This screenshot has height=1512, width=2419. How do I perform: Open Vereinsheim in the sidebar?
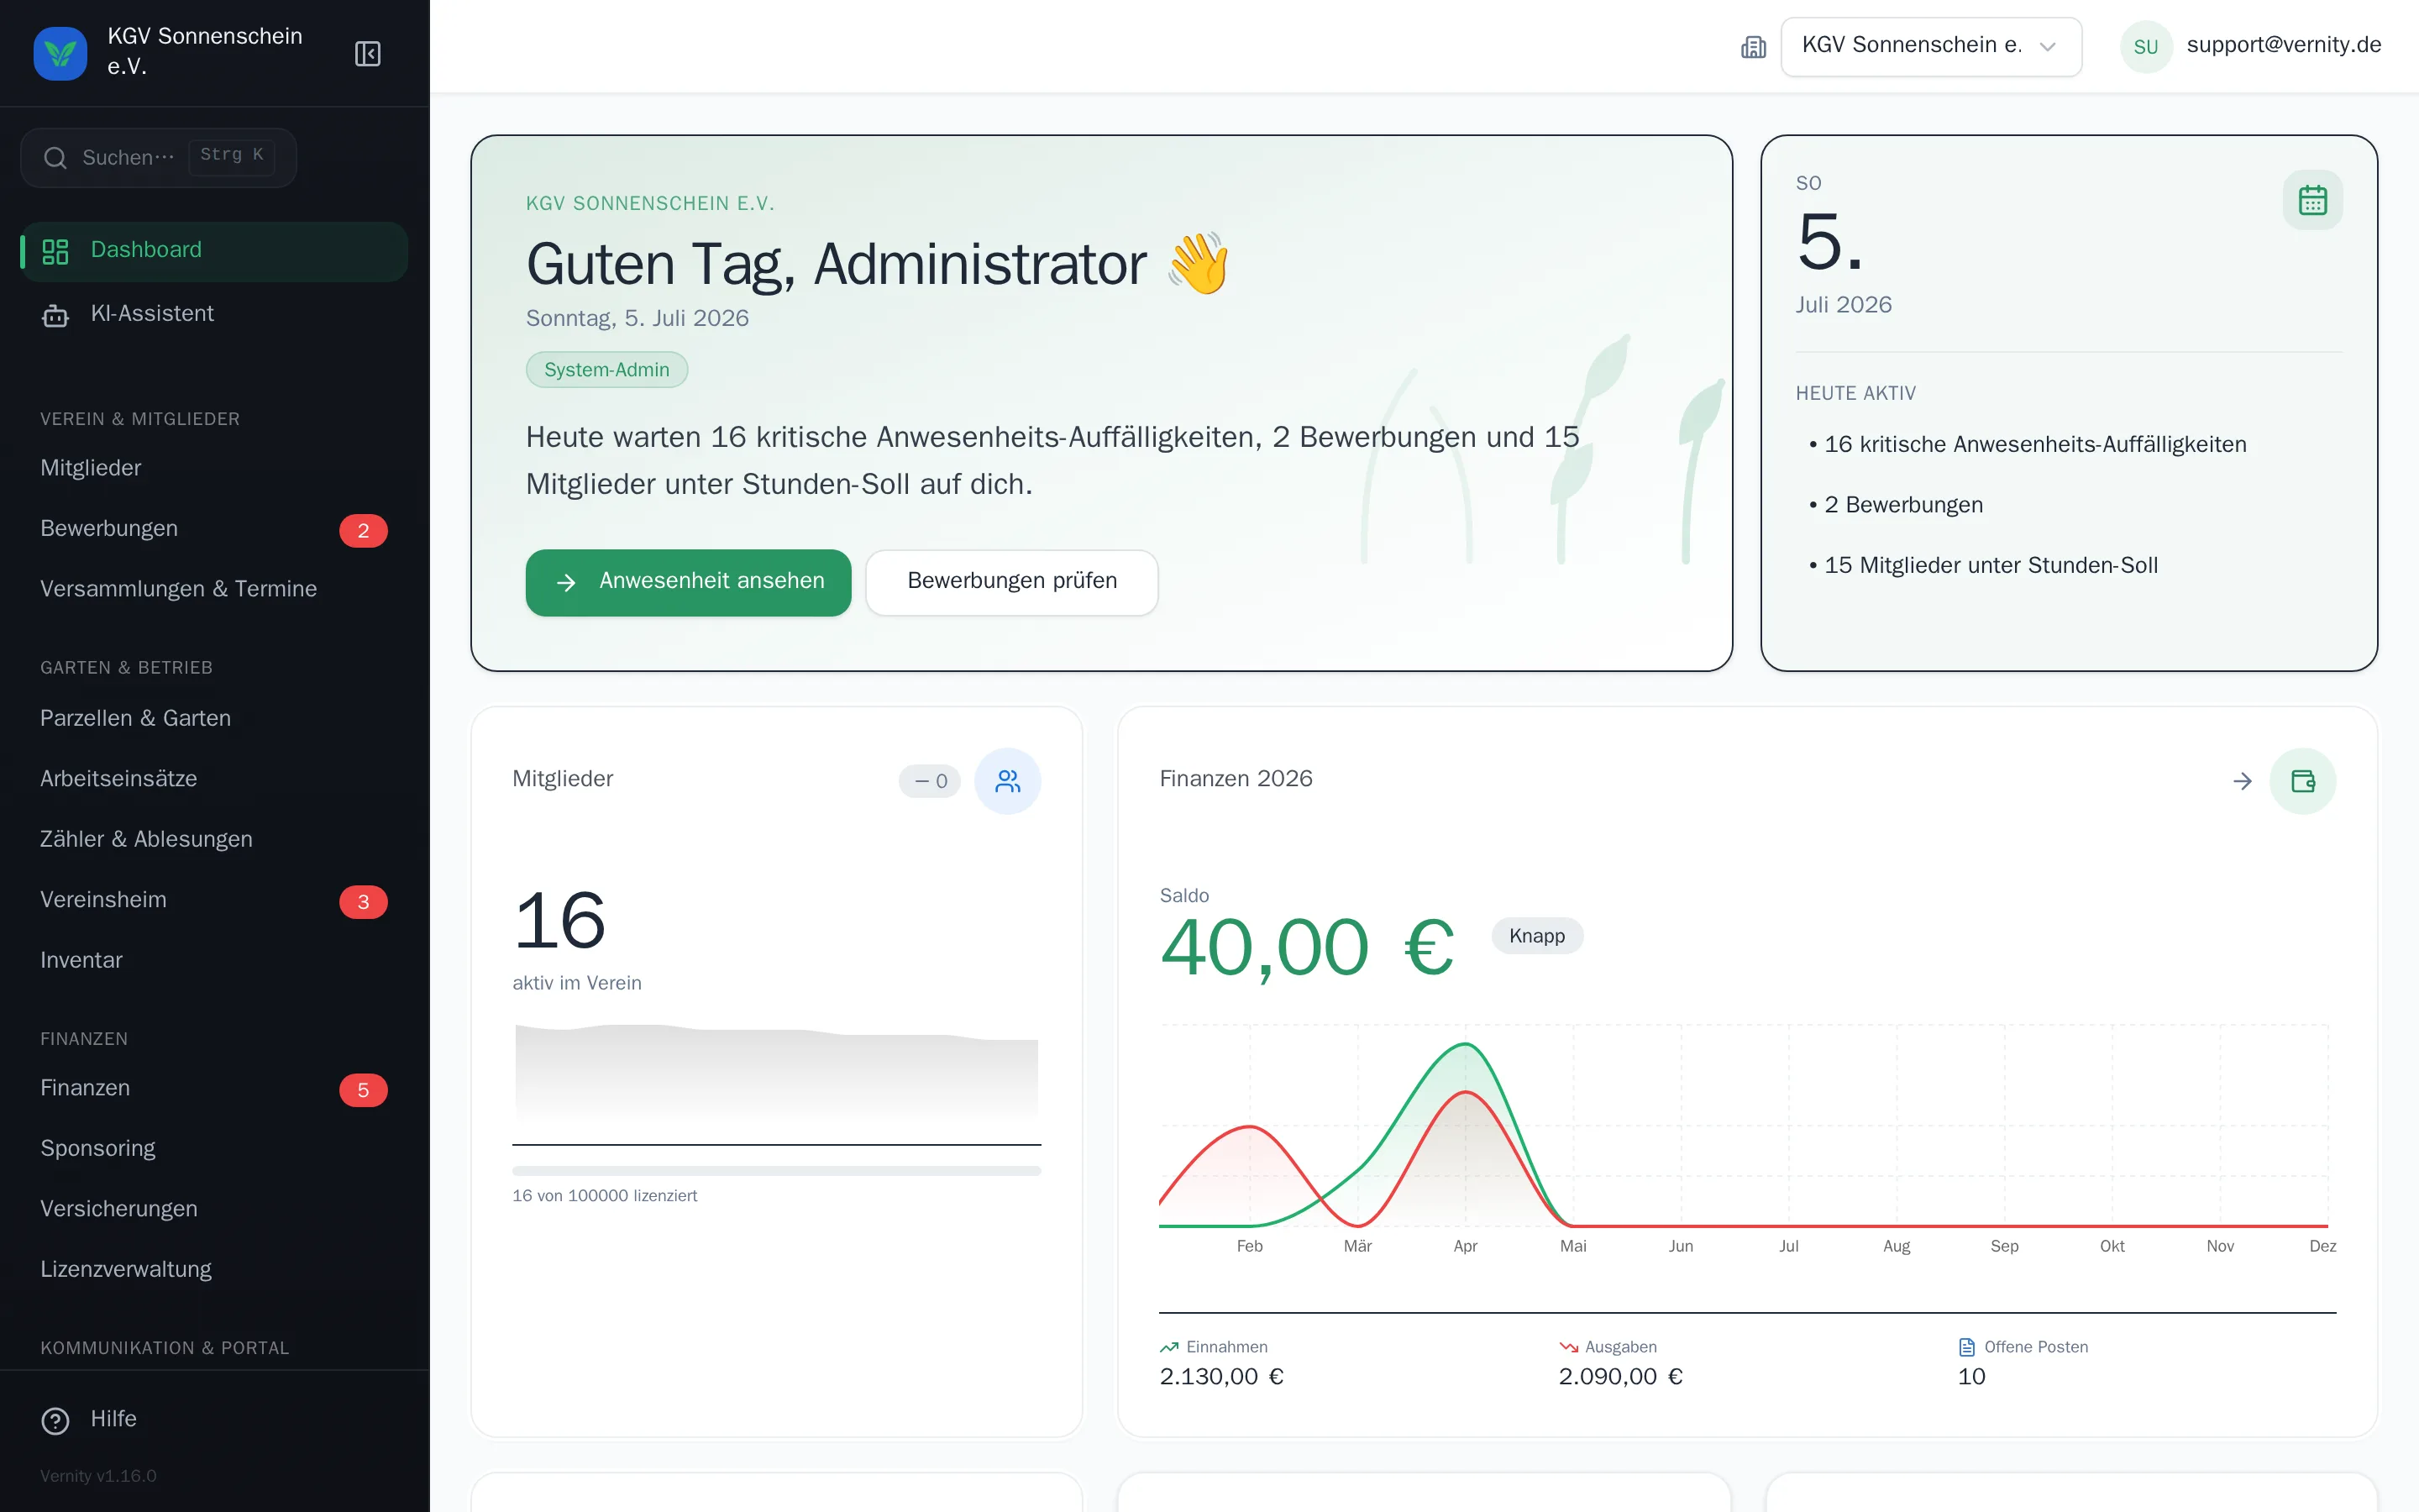(x=214, y=900)
